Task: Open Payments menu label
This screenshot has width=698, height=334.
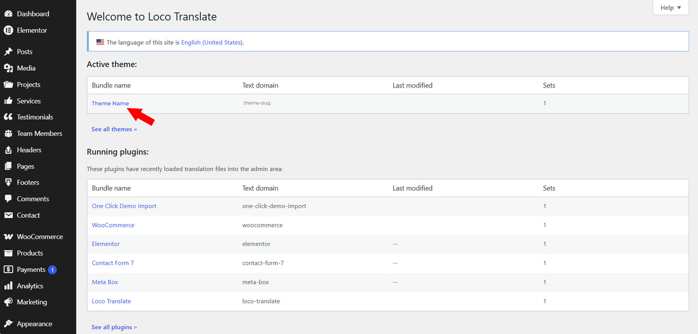Action: (31, 270)
